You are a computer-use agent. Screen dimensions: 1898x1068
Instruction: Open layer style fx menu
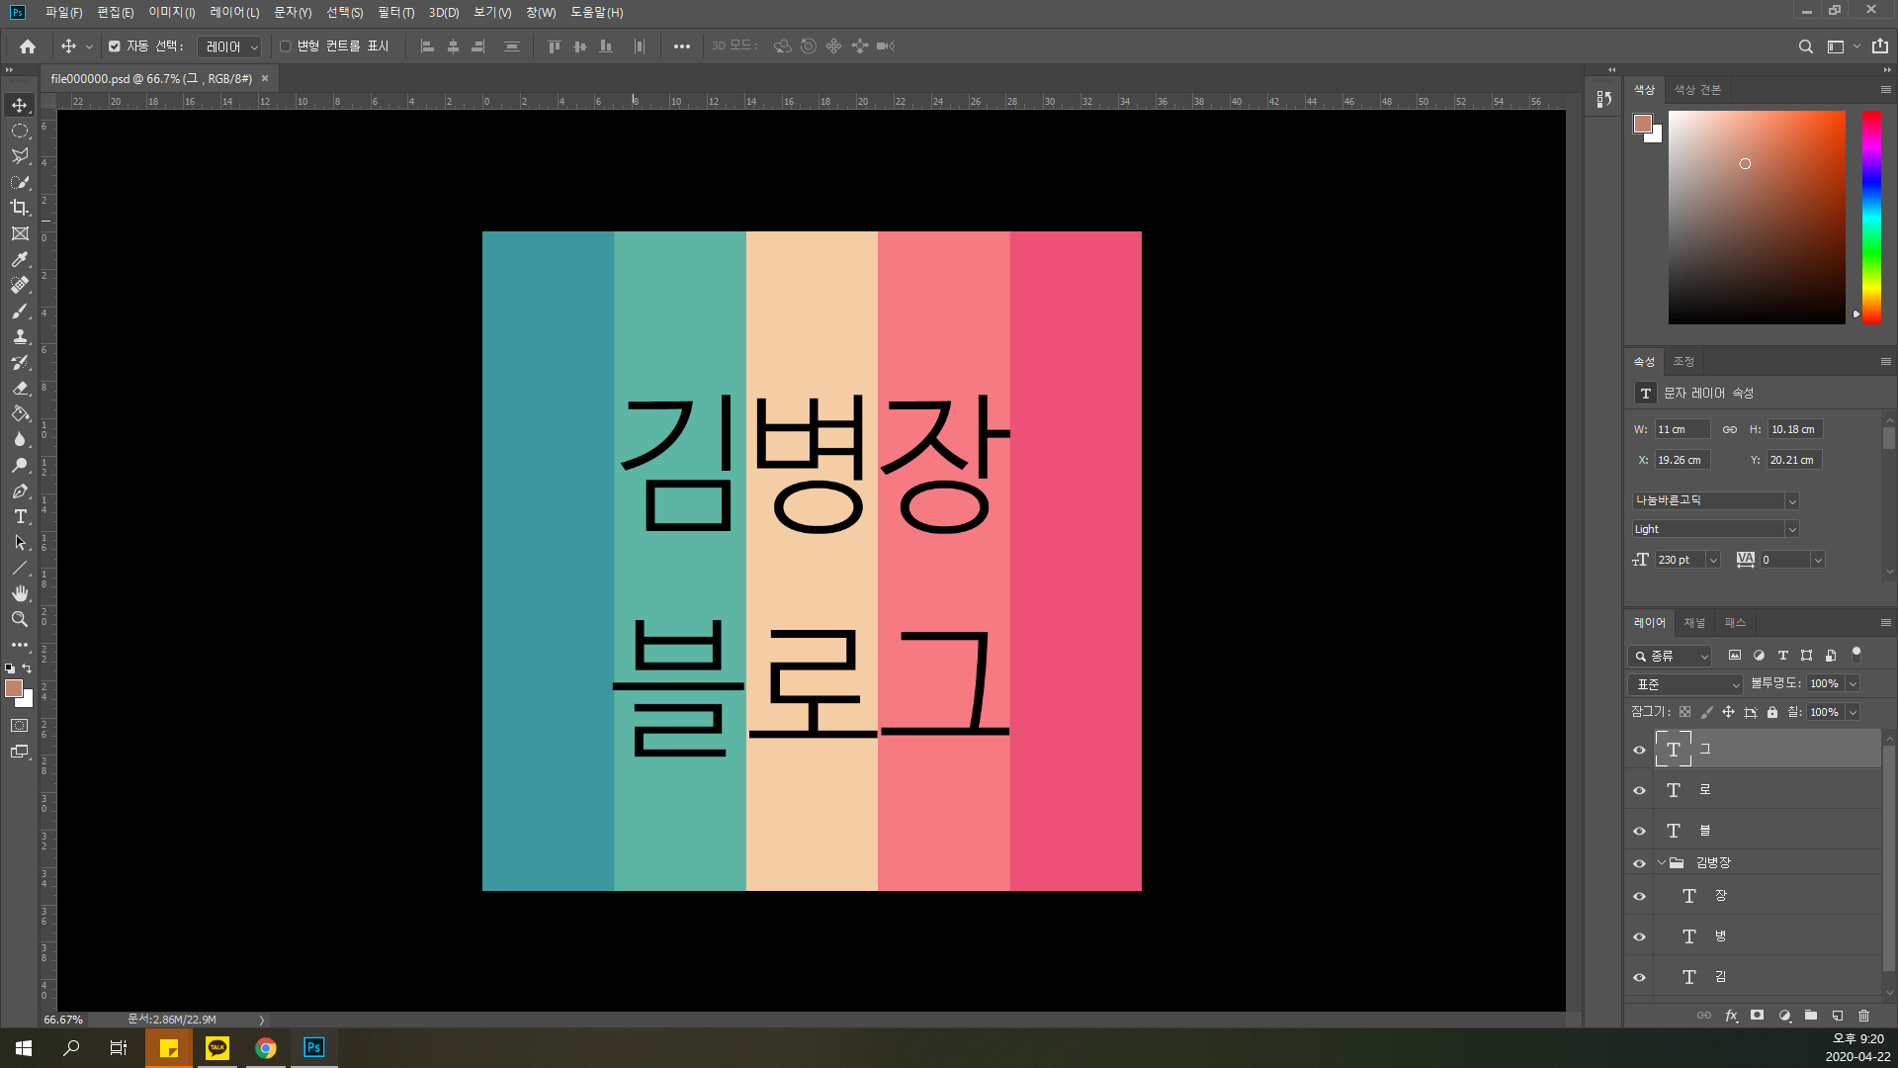point(1731,1016)
